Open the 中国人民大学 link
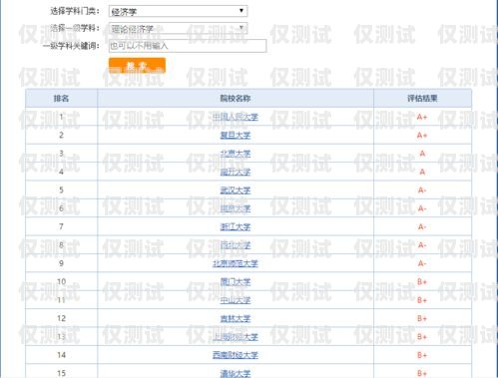This screenshot has height=378, width=498. [x=236, y=117]
